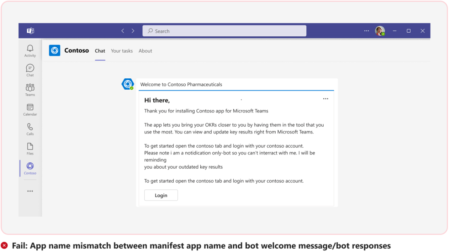Open the Activity feed
The height and width of the screenshot is (252, 450).
[x=30, y=50]
